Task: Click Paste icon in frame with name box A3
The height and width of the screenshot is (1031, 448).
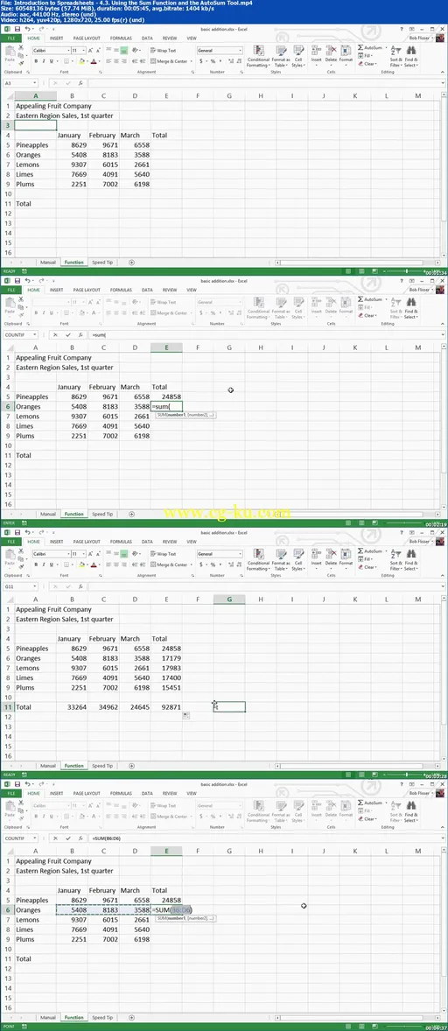Action: point(10,53)
